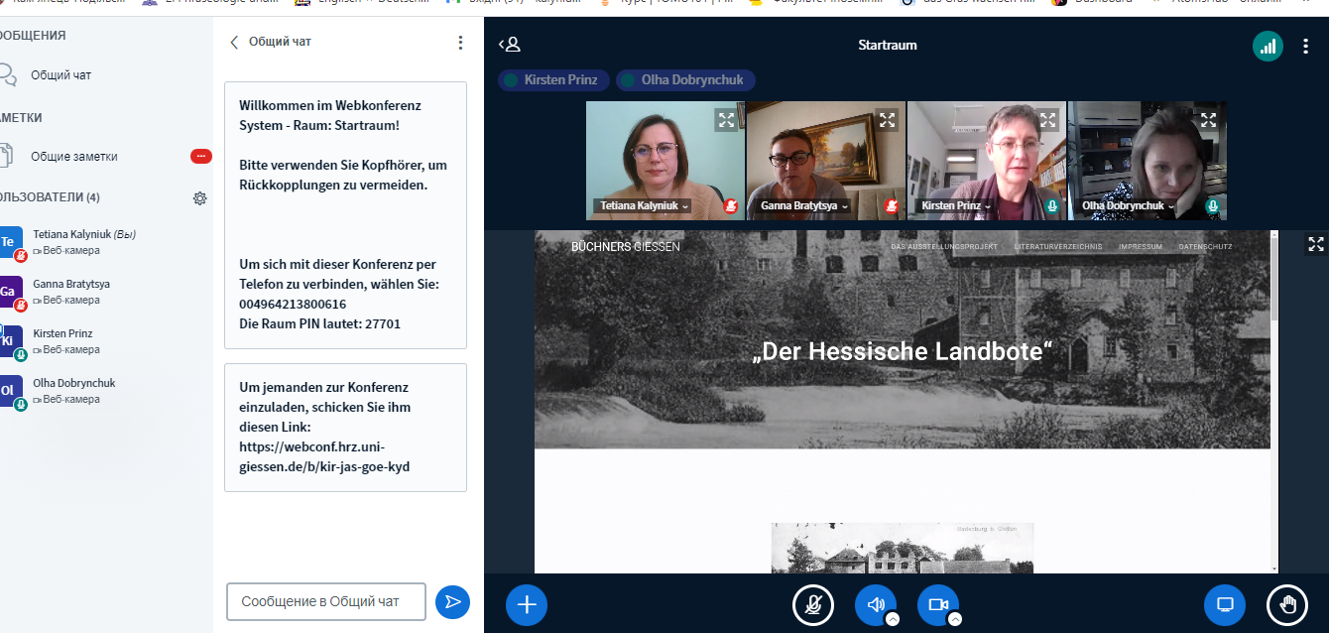Toggle the speaker audio button
The image size is (1329, 633).
tap(875, 603)
